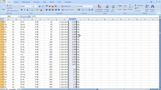Open Conditional Formatting
Screen dimensions: 161x90
coord(99,8)
